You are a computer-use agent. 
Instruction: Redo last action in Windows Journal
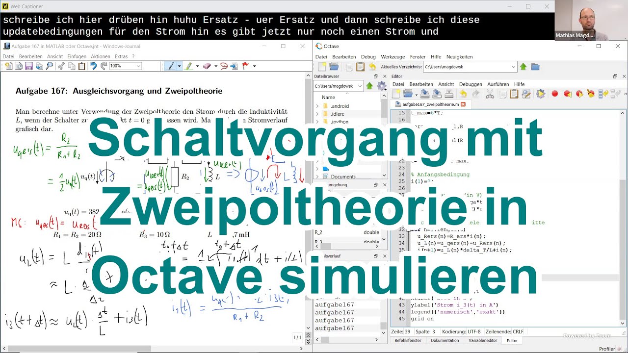(x=104, y=66)
